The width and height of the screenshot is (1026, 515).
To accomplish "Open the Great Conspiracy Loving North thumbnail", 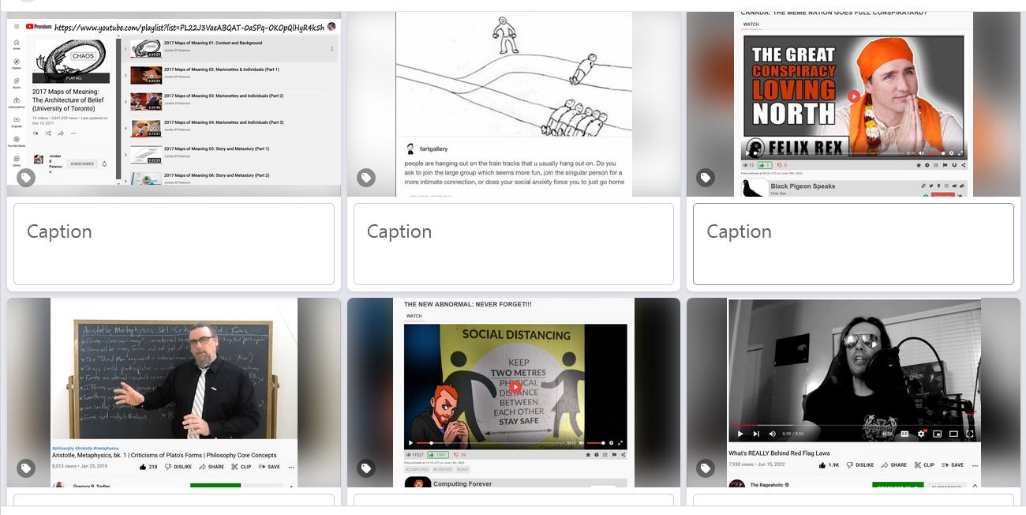I will click(853, 104).
